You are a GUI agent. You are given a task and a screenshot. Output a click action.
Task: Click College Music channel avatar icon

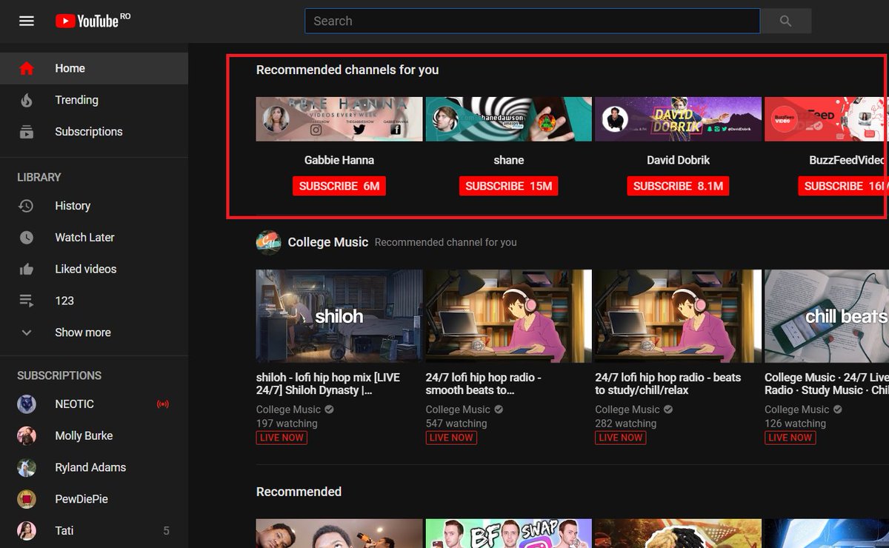[x=268, y=242]
